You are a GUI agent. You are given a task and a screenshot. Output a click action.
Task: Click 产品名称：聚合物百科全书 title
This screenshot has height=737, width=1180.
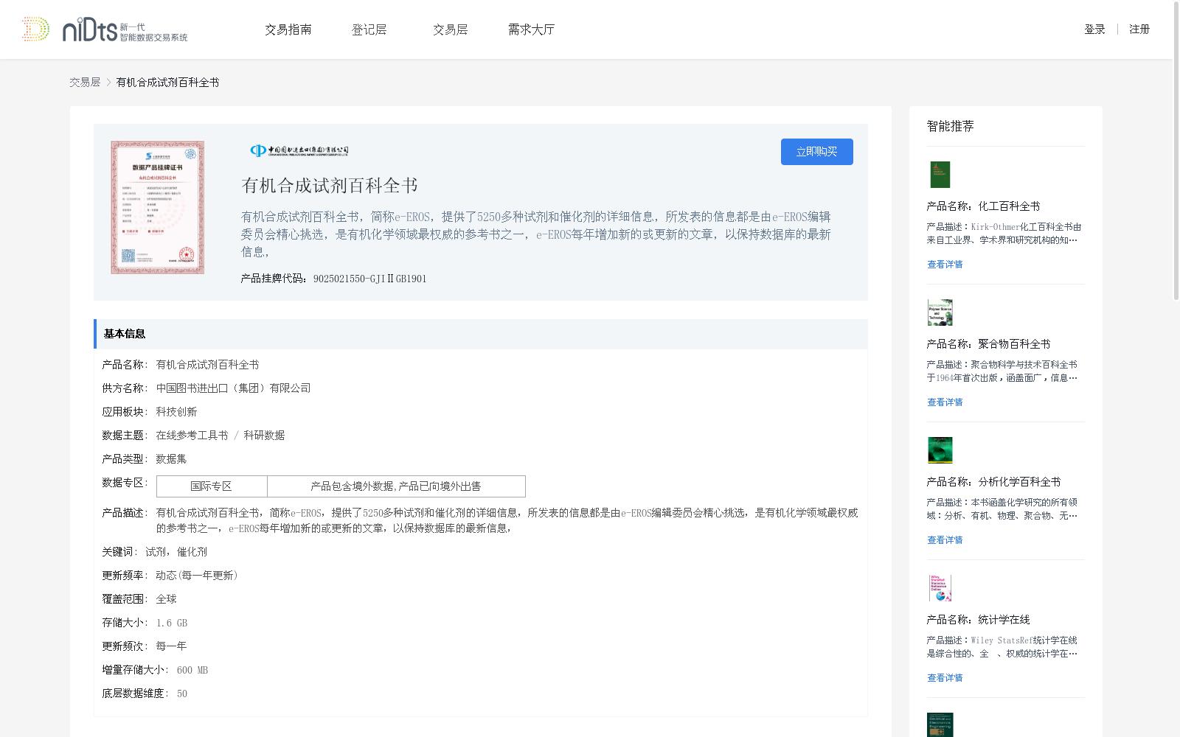988,344
